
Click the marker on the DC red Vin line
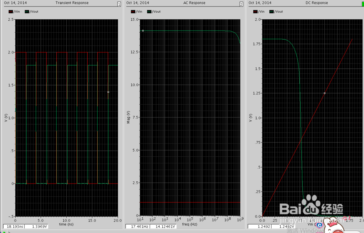(x=325, y=93)
